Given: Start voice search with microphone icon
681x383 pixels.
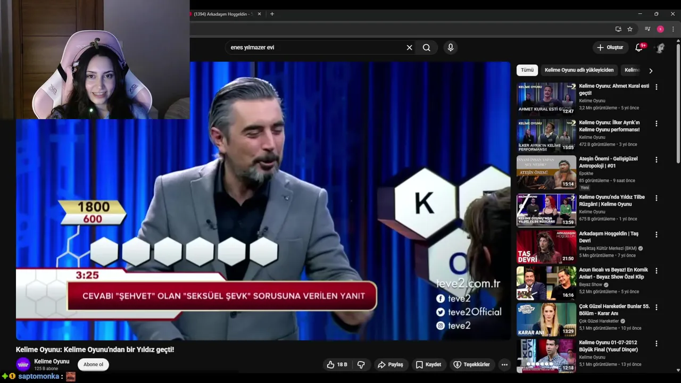Looking at the screenshot, I should pos(451,47).
